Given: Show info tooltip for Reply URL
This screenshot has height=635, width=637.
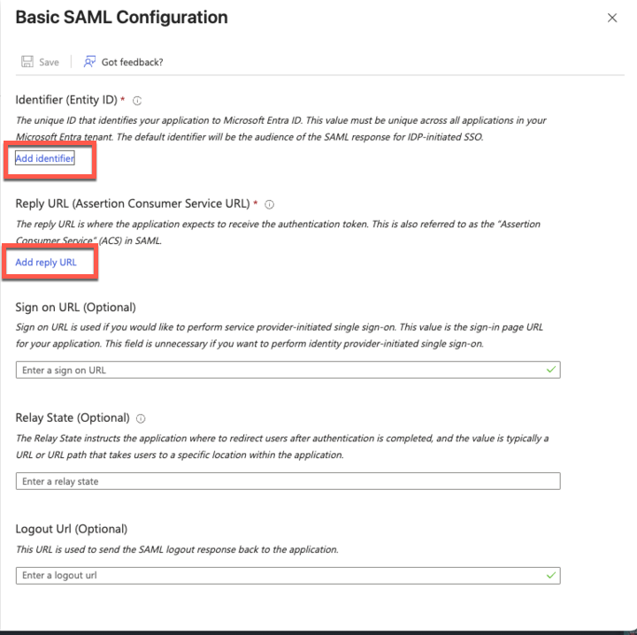Looking at the screenshot, I should (x=270, y=204).
